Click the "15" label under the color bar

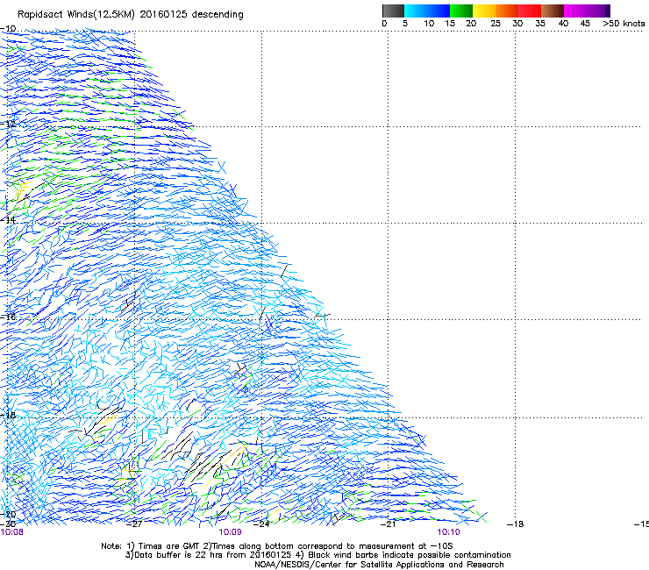[x=450, y=24]
